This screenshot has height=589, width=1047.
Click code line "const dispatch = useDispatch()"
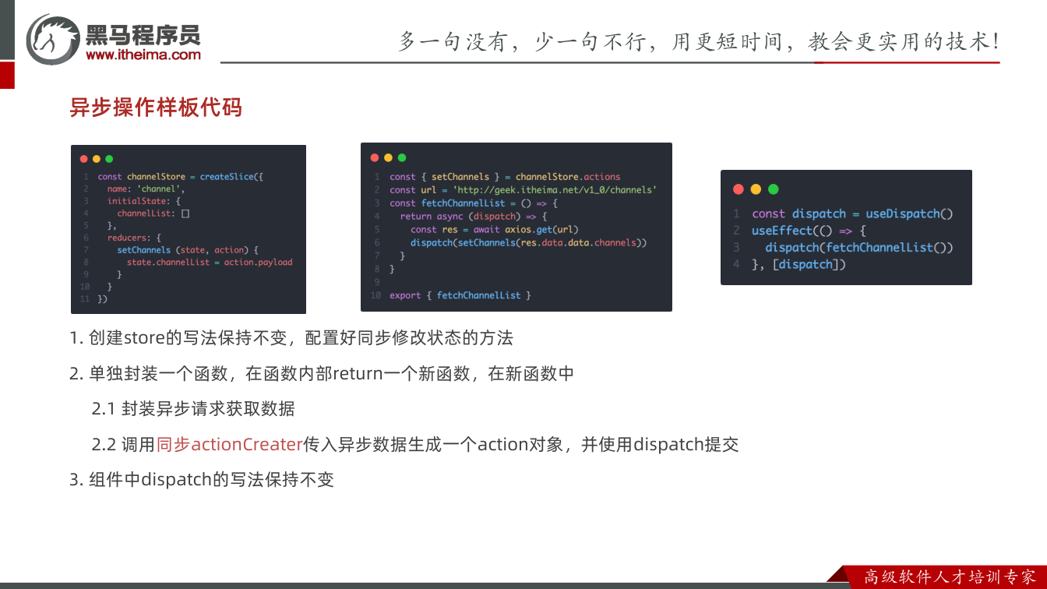852,213
